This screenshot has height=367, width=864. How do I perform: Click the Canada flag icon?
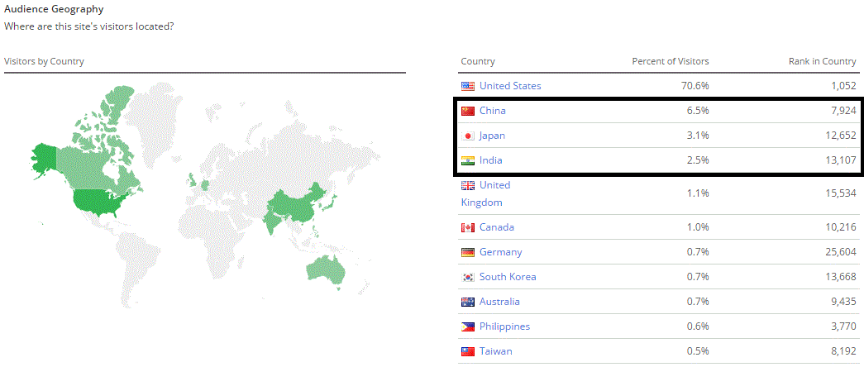click(x=468, y=227)
